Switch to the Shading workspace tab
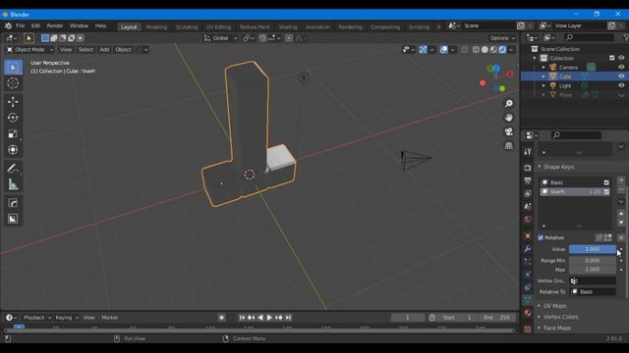The width and height of the screenshot is (629, 353). pyautogui.click(x=288, y=26)
